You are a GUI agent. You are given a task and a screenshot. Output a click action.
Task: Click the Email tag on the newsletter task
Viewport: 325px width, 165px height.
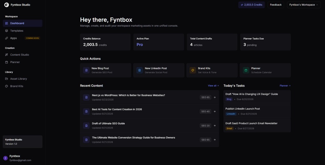point(229,129)
